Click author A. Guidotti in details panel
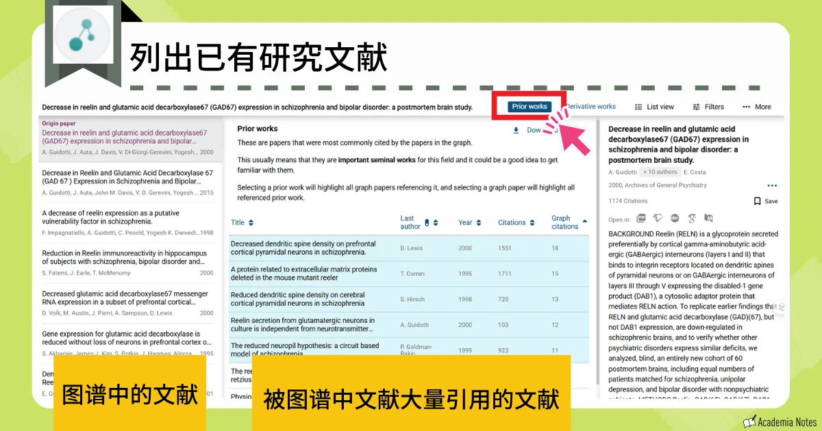 (x=622, y=172)
